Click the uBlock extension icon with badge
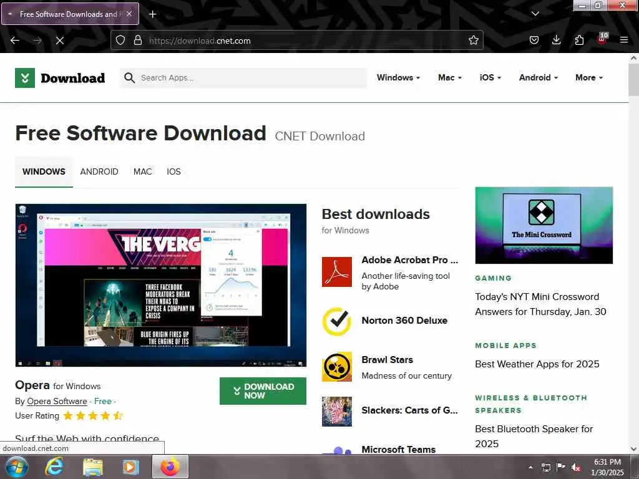Viewport: 639px width, 479px height. click(x=602, y=39)
